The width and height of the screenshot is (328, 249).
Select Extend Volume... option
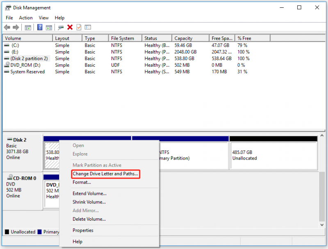(89, 194)
